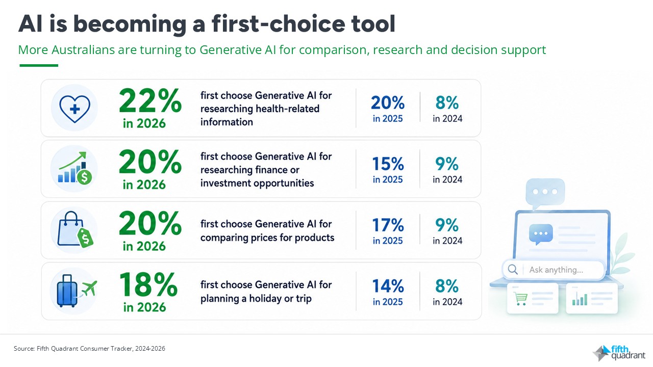This screenshot has width=653, height=367.
Task: Click the small bar chart card icon
Action: coord(580,299)
